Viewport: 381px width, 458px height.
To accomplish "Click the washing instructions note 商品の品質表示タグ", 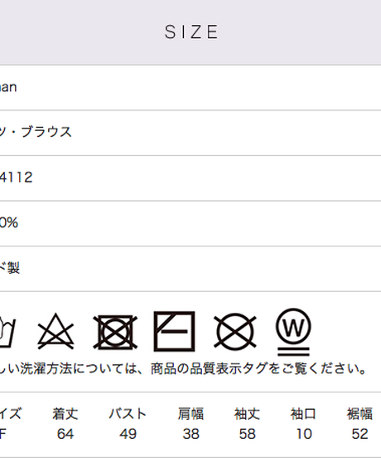I will pyautogui.click(x=209, y=368).
